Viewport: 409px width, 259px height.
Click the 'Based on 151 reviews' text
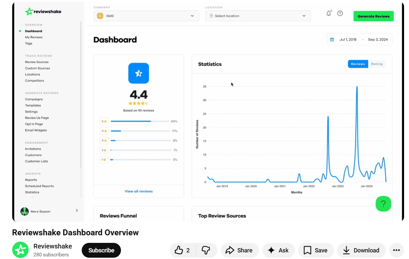pos(138,111)
